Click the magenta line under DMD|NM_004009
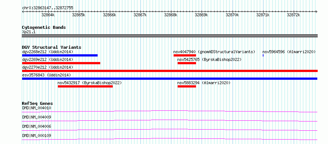This screenshot has height=144, width=328. point(170,120)
